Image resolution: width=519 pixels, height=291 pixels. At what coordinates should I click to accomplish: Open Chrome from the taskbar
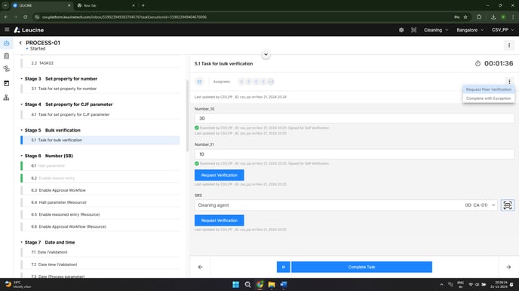coord(259,284)
